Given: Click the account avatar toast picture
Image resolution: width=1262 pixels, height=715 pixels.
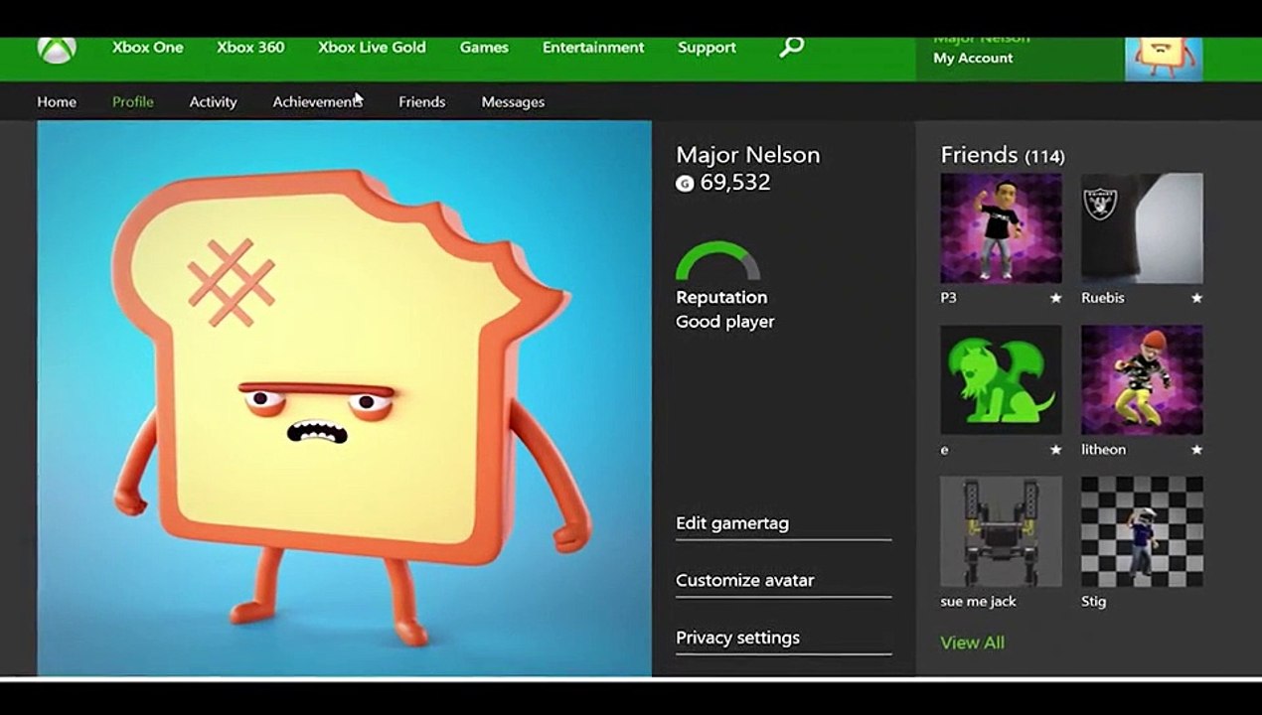Looking at the screenshot, I should tap(1164, 59).
